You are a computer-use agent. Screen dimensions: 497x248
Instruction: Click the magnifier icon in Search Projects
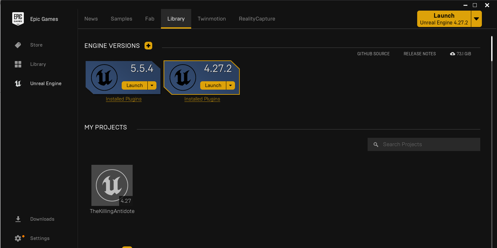pos(376,145)
